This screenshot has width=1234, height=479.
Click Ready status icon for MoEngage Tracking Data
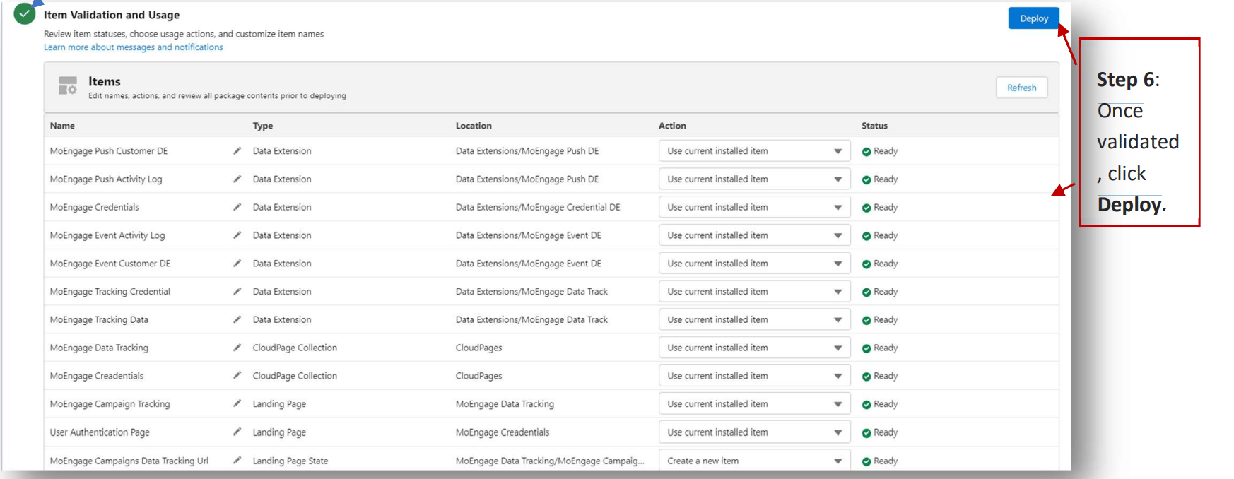[x=866, y=320]
